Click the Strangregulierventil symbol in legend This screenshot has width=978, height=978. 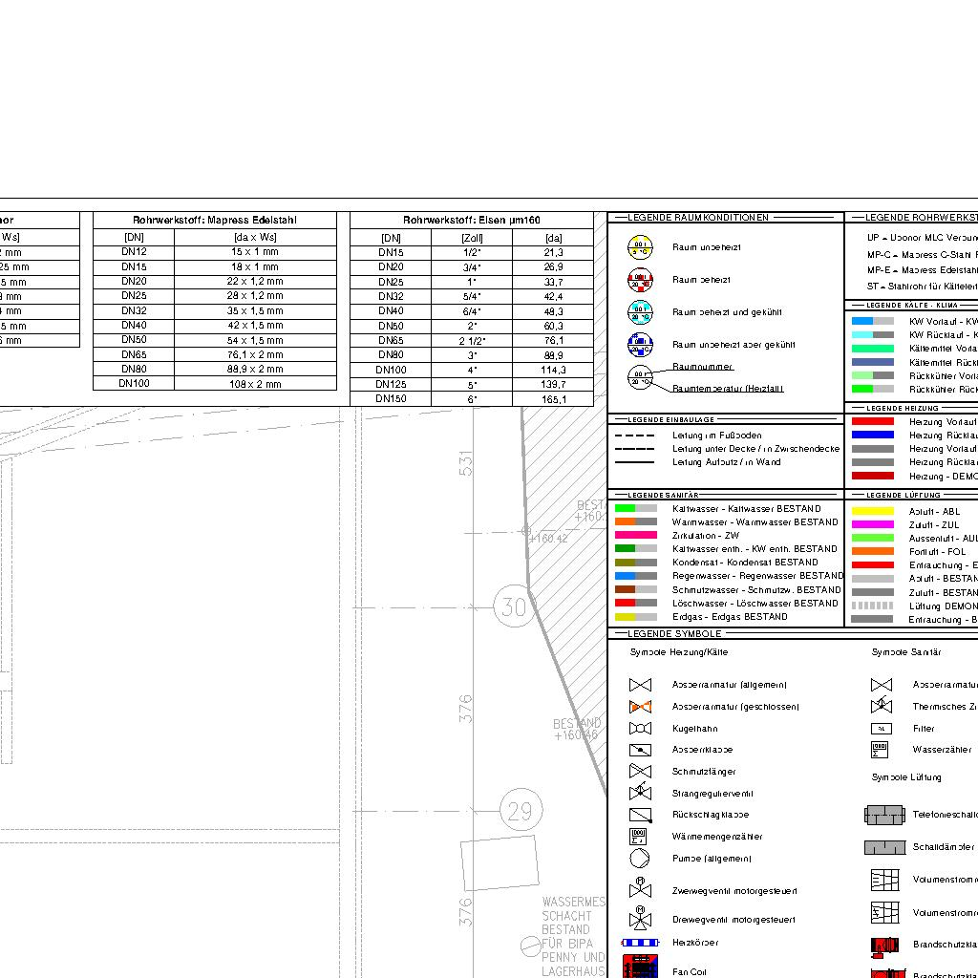(640, 793)
